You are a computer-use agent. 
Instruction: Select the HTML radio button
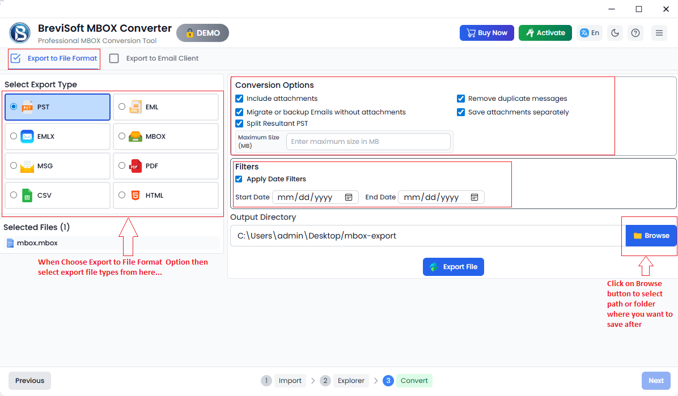tap(122, 195)
